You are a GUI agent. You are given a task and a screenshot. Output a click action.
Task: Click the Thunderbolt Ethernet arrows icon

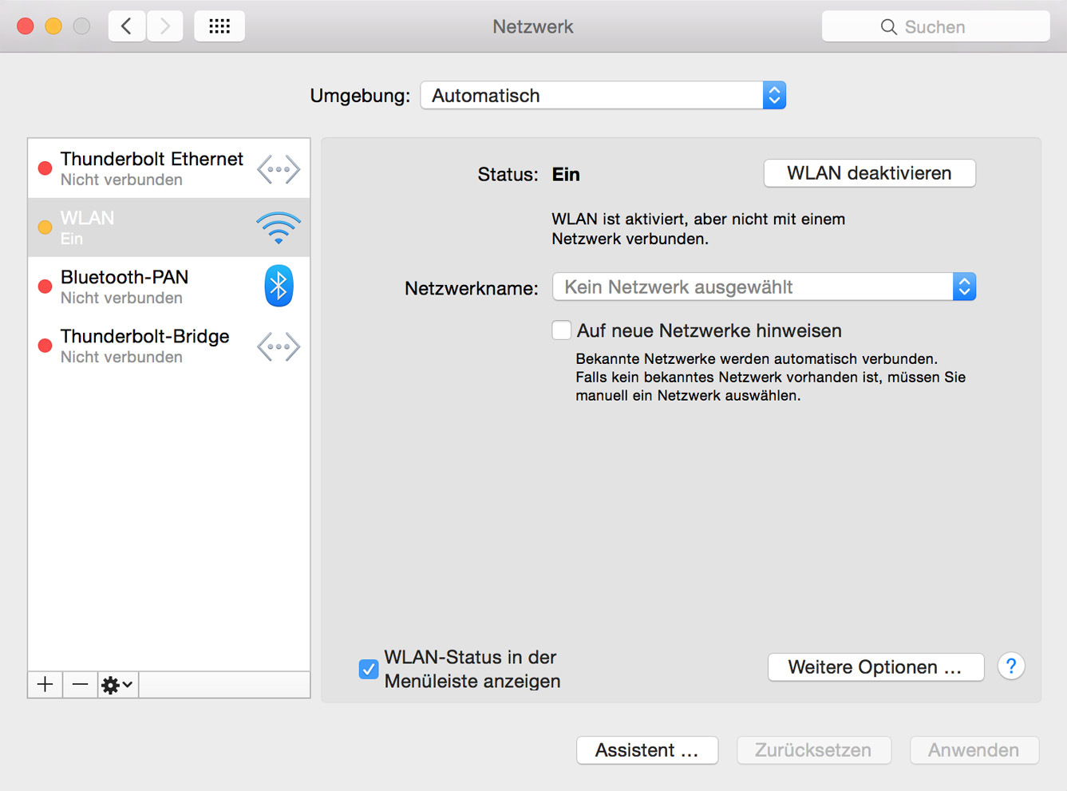(x=279, y=169)
